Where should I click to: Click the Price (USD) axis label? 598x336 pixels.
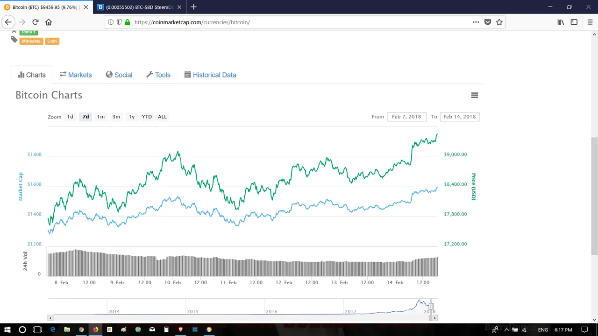pyautogui.click(x=473, y=187)
